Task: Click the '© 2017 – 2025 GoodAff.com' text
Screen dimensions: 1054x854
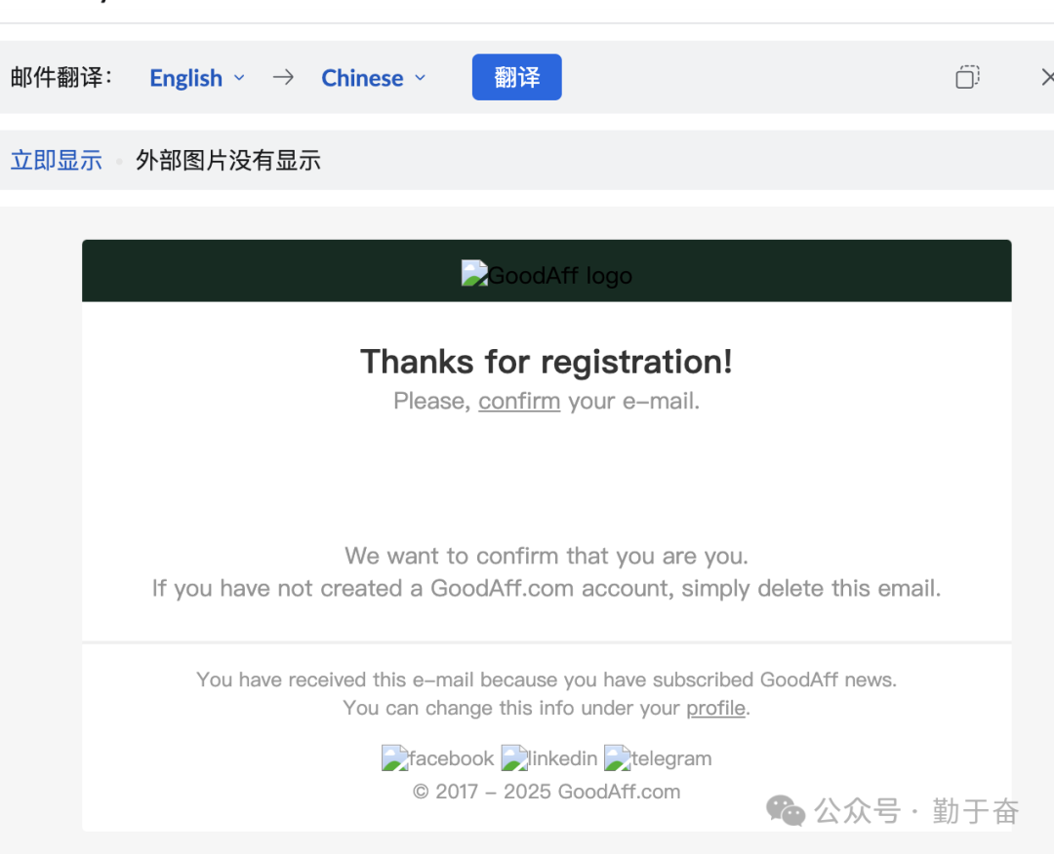Action: 547,792
